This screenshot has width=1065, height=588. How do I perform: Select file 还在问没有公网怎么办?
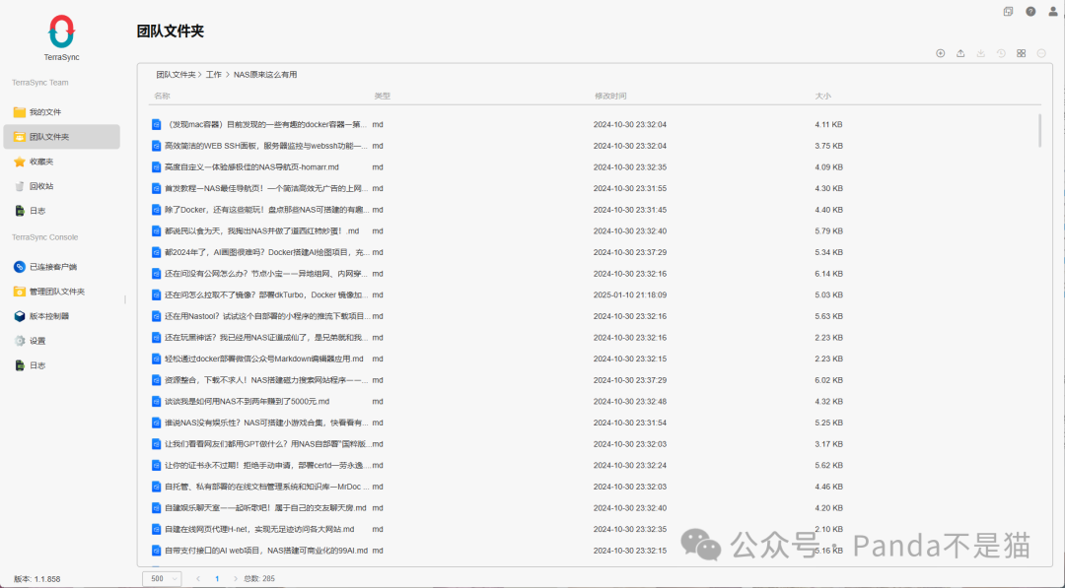click(x=266, y=273)
